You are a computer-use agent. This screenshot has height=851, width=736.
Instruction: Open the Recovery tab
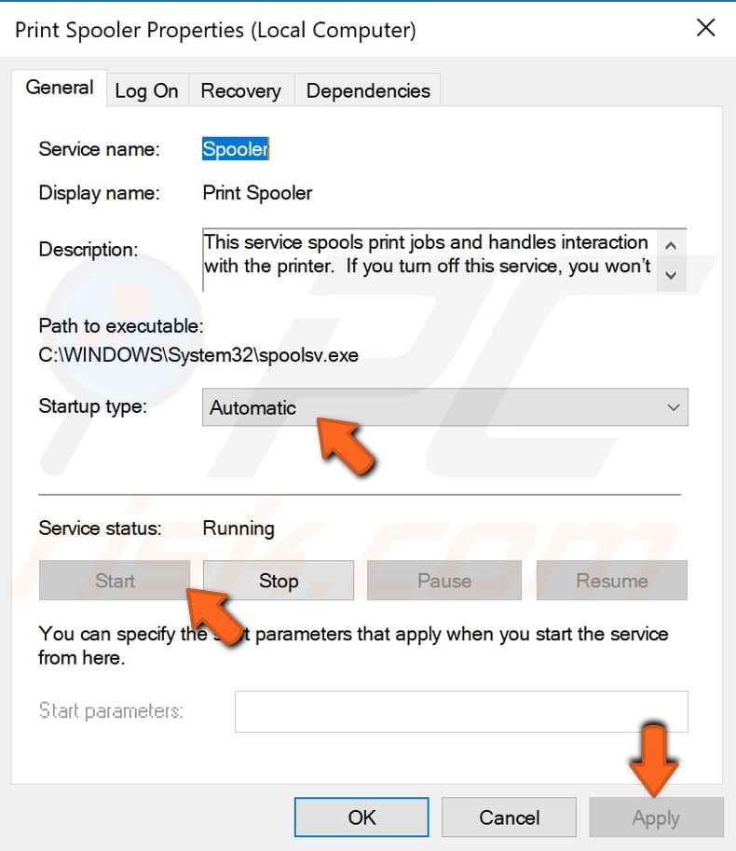pyautogui.click(x=240, y=90)
